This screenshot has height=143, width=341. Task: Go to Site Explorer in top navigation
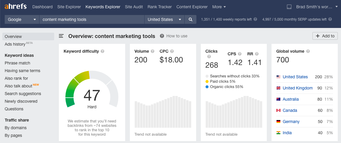coord(69,7)
